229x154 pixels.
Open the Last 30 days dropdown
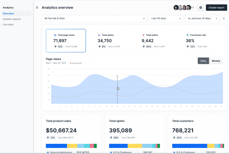[x=166, y=18]
